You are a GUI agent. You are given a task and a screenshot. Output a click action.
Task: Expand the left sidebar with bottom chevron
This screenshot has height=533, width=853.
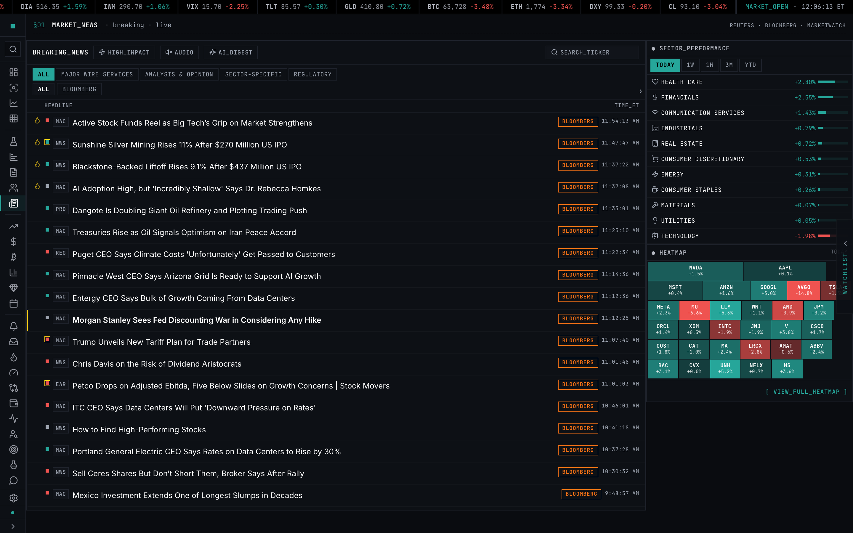(13, 526)
